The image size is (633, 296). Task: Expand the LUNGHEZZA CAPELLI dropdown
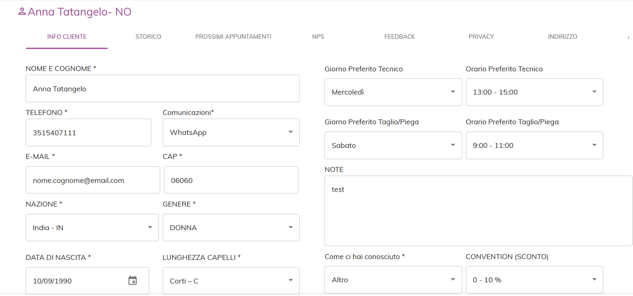click(231, 281)
